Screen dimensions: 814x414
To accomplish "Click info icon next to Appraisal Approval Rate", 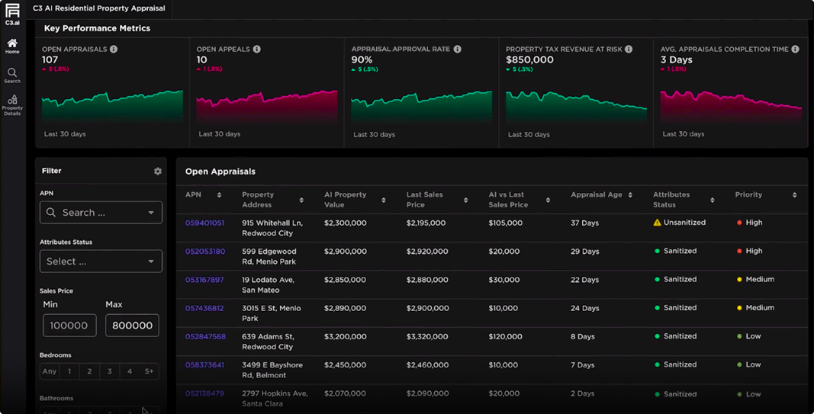I will [x=458, y=50].
